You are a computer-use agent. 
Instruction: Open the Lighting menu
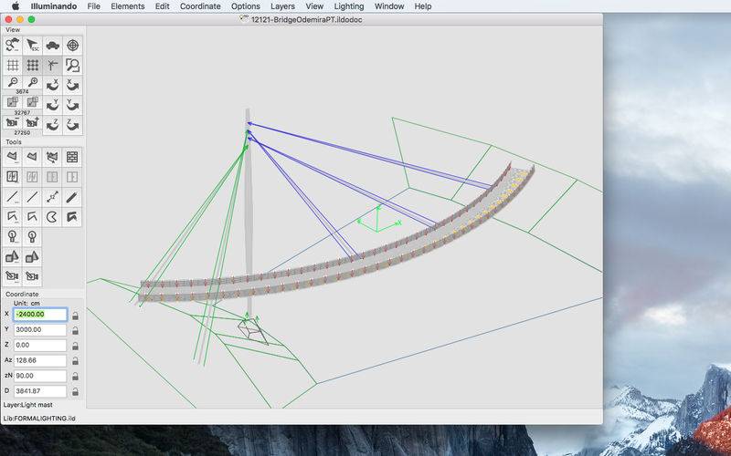pos(349,6)
